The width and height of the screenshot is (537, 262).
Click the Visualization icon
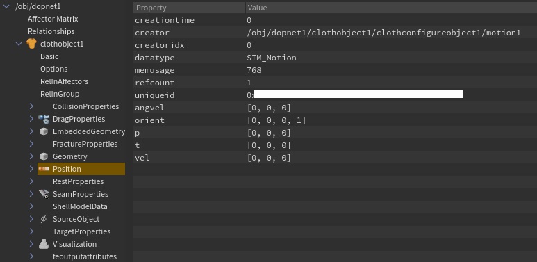point(44,244)
